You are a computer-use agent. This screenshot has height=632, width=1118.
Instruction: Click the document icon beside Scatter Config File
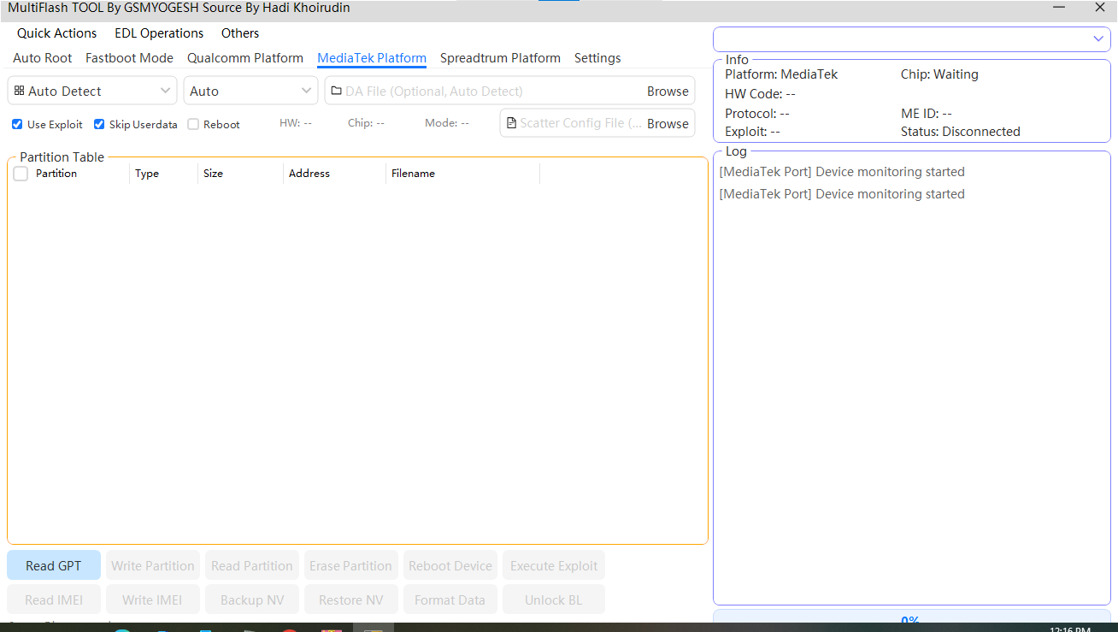pyautogui.click(x=511, y=122)
